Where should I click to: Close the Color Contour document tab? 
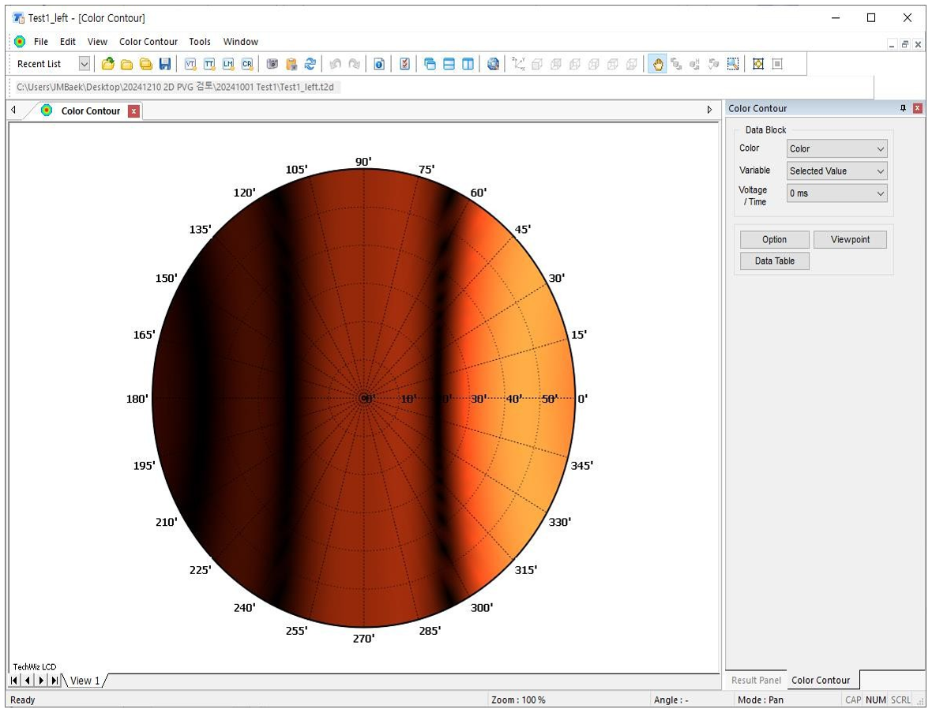pos(134,111)
